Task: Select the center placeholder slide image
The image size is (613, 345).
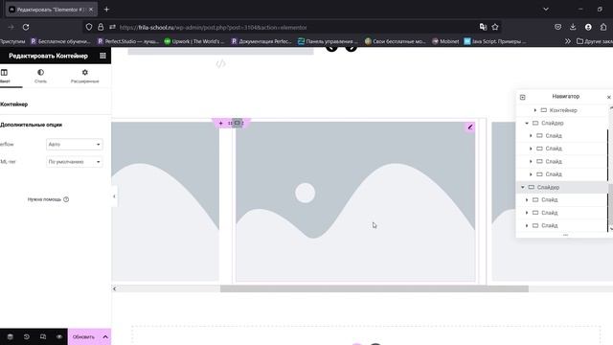Action: (x=355, y=201)
